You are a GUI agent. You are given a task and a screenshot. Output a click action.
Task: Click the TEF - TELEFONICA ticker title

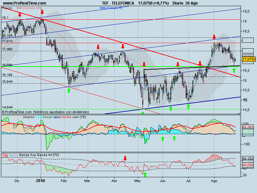(x=118, y=3)
